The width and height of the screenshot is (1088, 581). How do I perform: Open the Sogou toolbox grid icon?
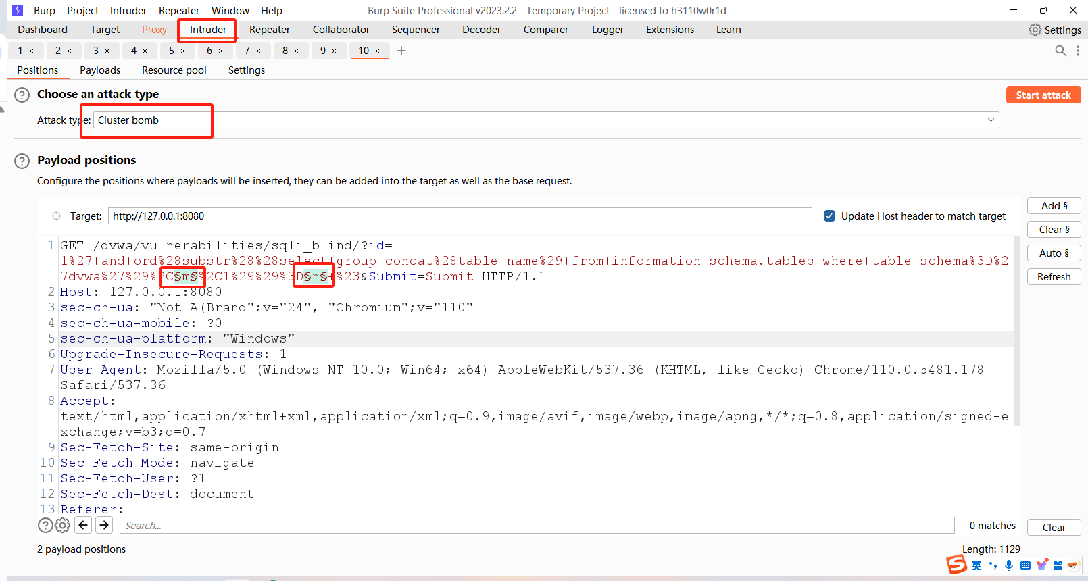(1058, 565)
